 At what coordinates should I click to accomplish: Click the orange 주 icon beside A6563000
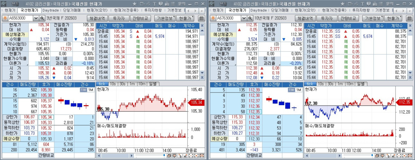point(5,18)
